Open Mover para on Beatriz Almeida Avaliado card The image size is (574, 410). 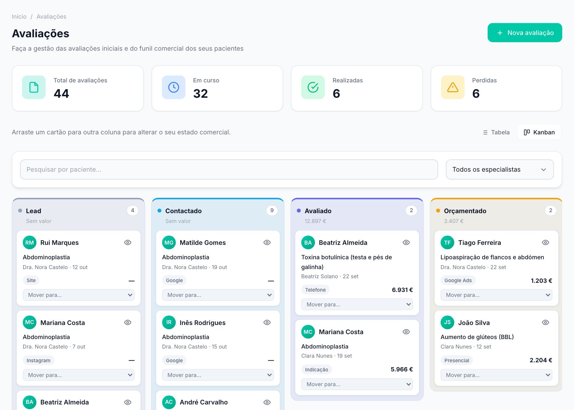coord(357,304)
